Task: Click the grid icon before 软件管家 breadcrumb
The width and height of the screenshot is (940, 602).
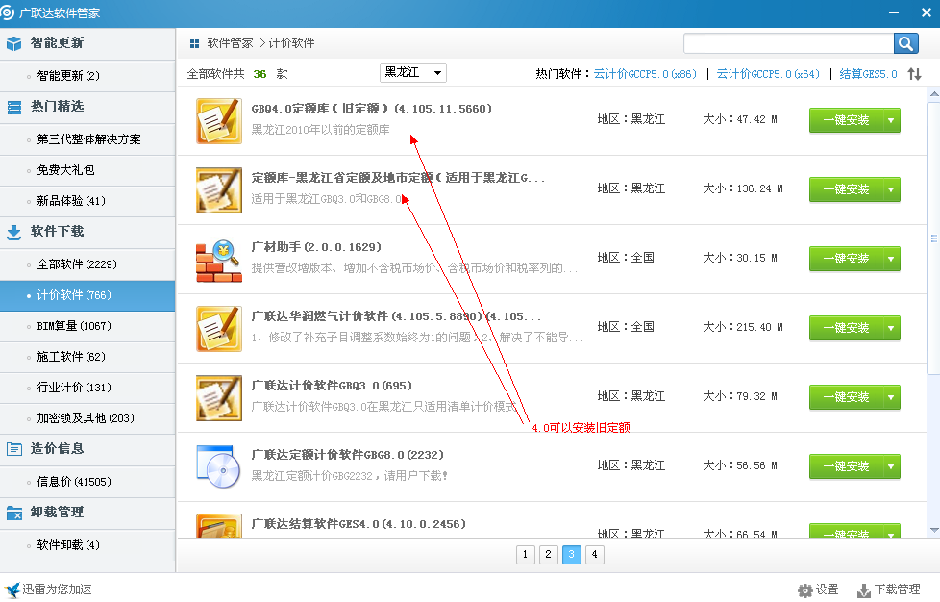Action: pyautogui.click(x=194, y=43)
